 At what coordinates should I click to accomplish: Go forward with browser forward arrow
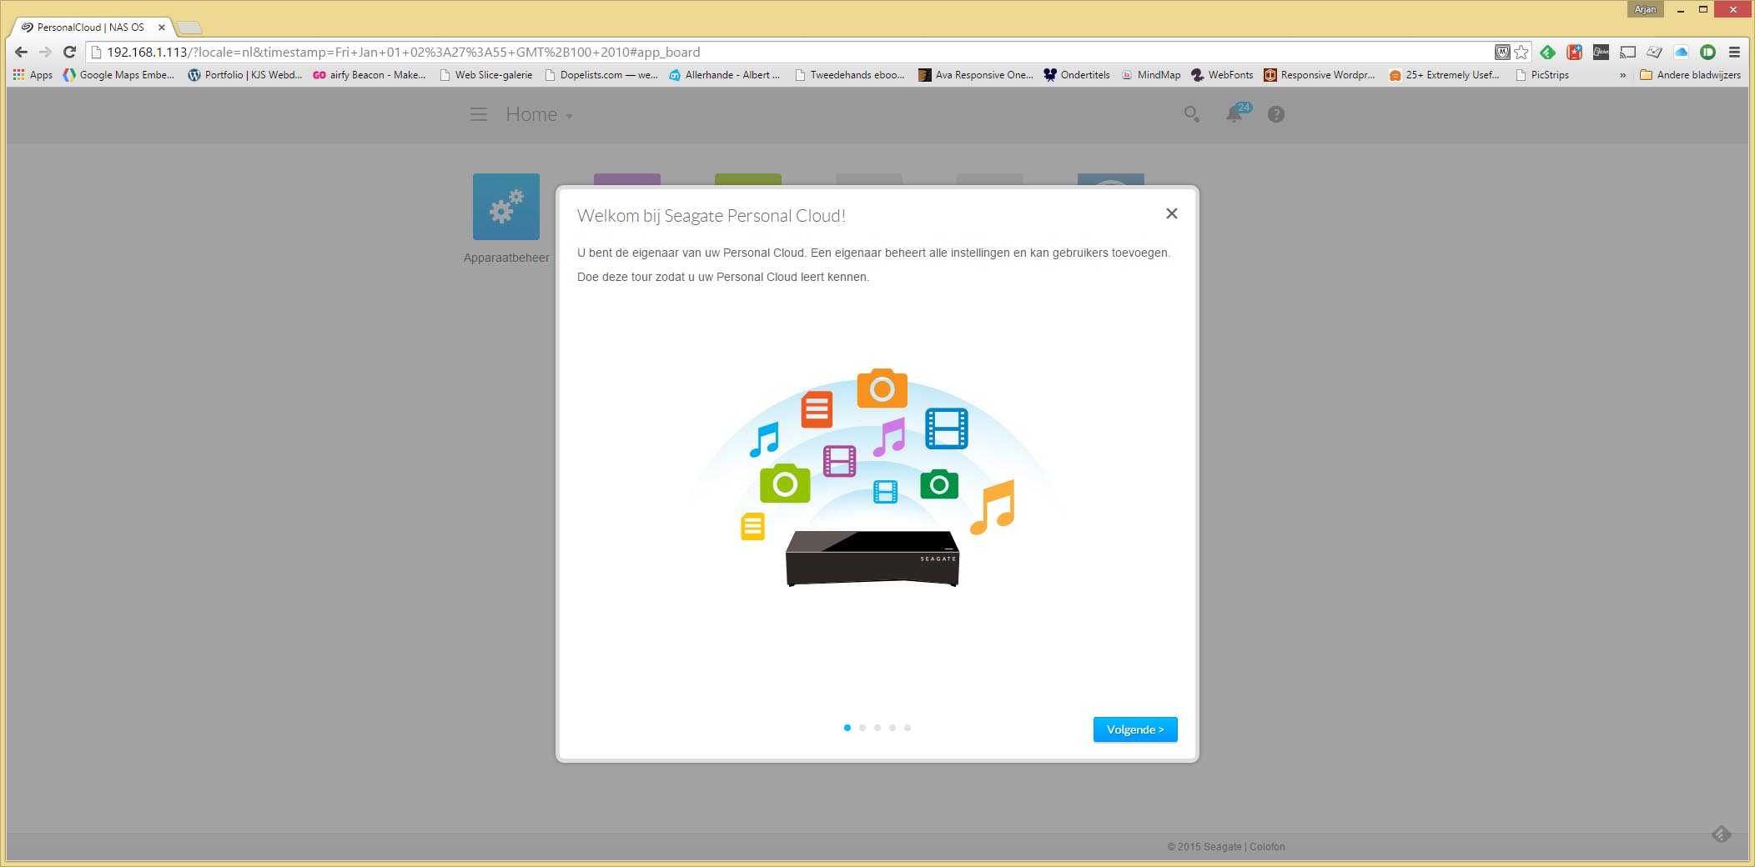tap(45, 52)
